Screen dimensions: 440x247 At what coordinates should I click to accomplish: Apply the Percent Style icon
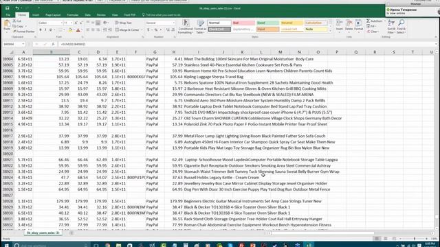(156, 30)
